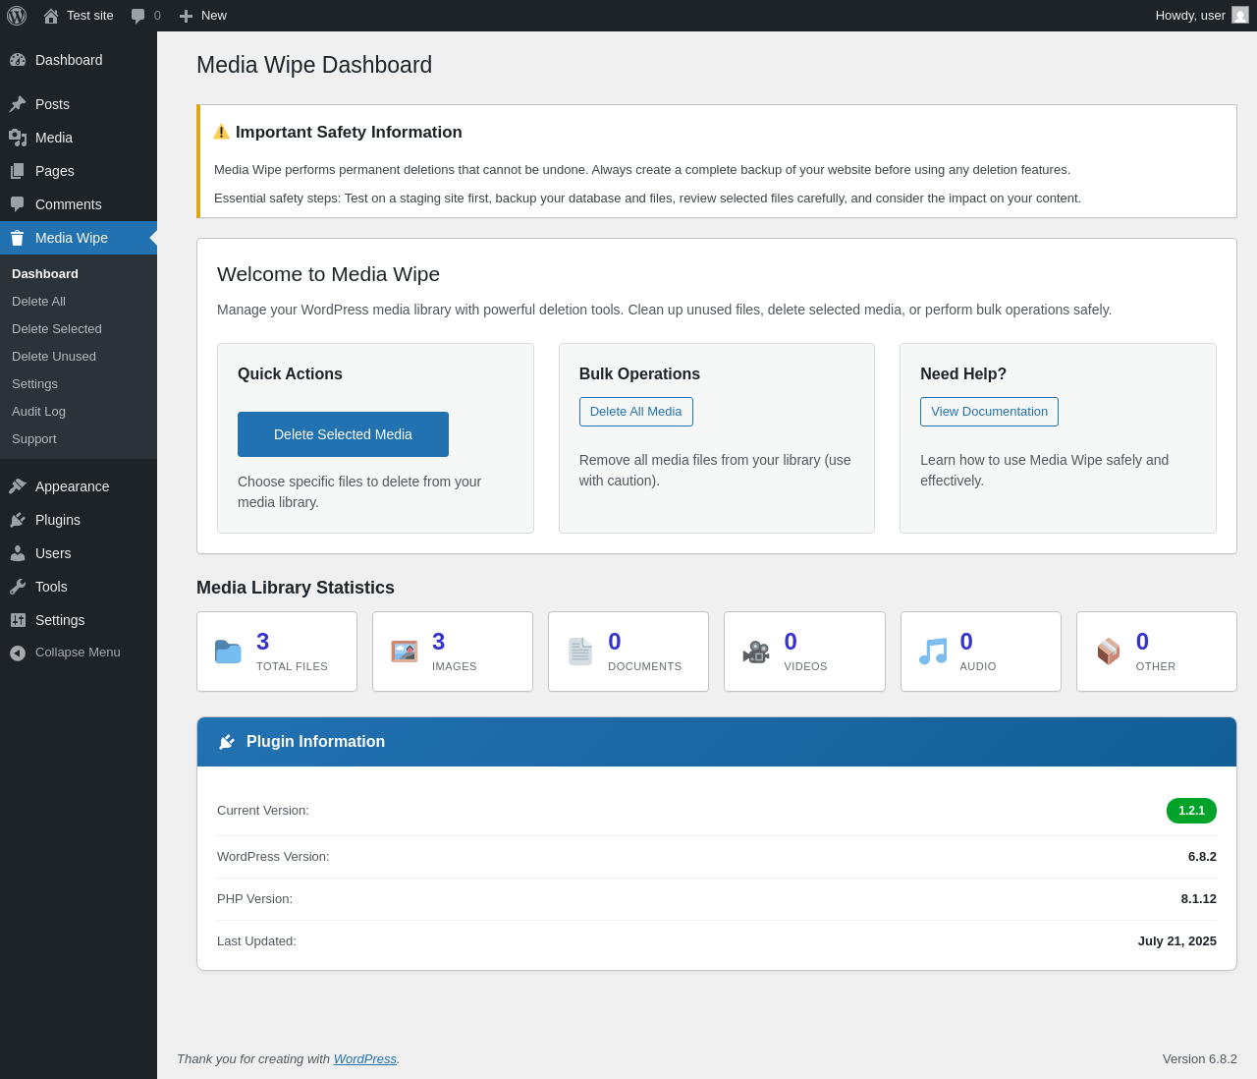This screenshot has width=1257, height=1079.
Task: Open Media in the admin menu
Action: point(79,138)
